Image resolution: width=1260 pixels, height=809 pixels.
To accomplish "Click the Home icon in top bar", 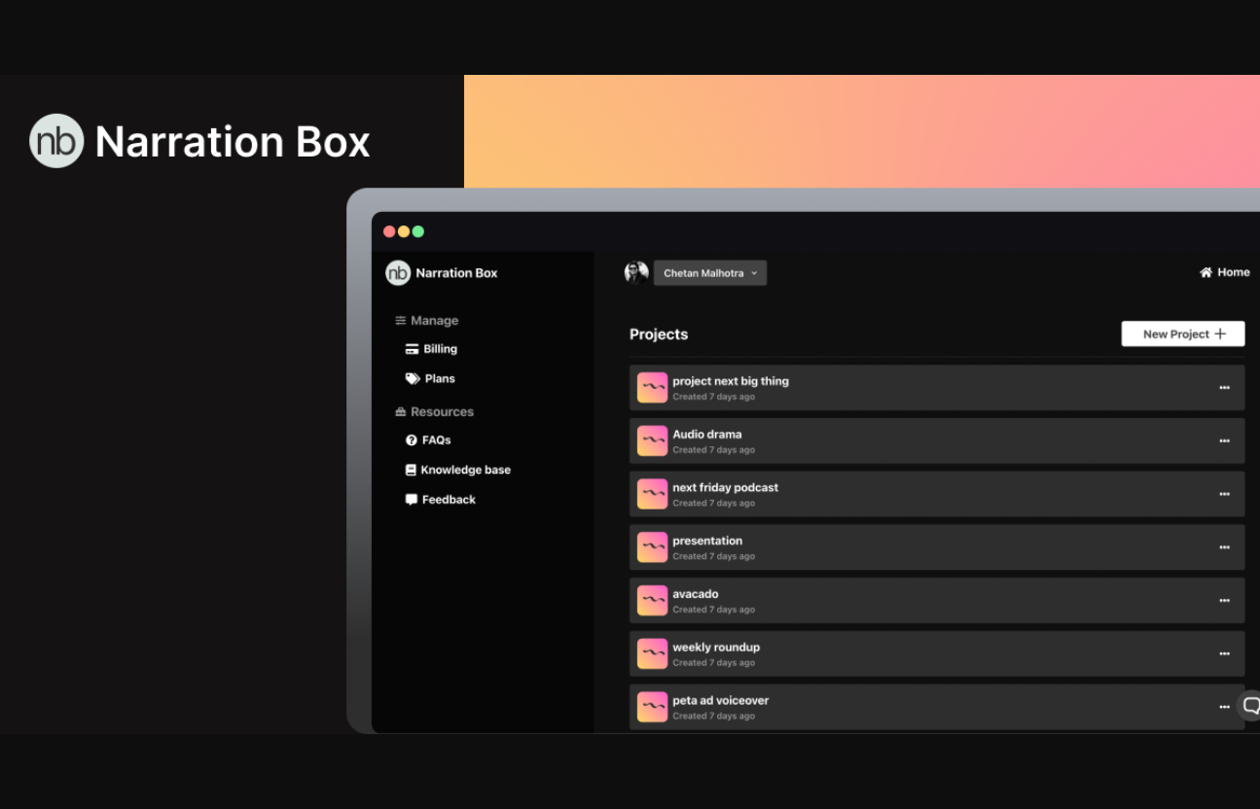I will (x=1206, y=272).
